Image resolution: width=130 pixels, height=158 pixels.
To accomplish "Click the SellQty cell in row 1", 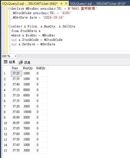I will pyautogui.click(x=41, y=74).
